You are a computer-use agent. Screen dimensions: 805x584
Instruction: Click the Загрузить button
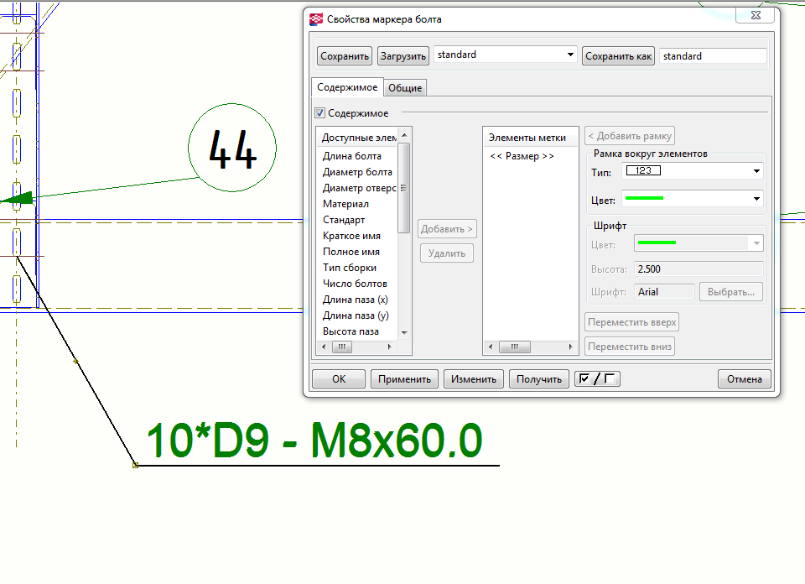pos(403,56)
